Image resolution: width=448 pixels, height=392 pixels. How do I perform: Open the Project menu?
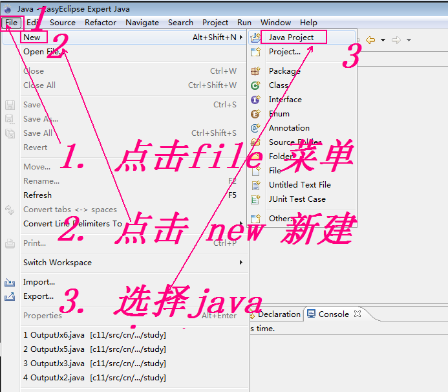[x=215, y=23]
